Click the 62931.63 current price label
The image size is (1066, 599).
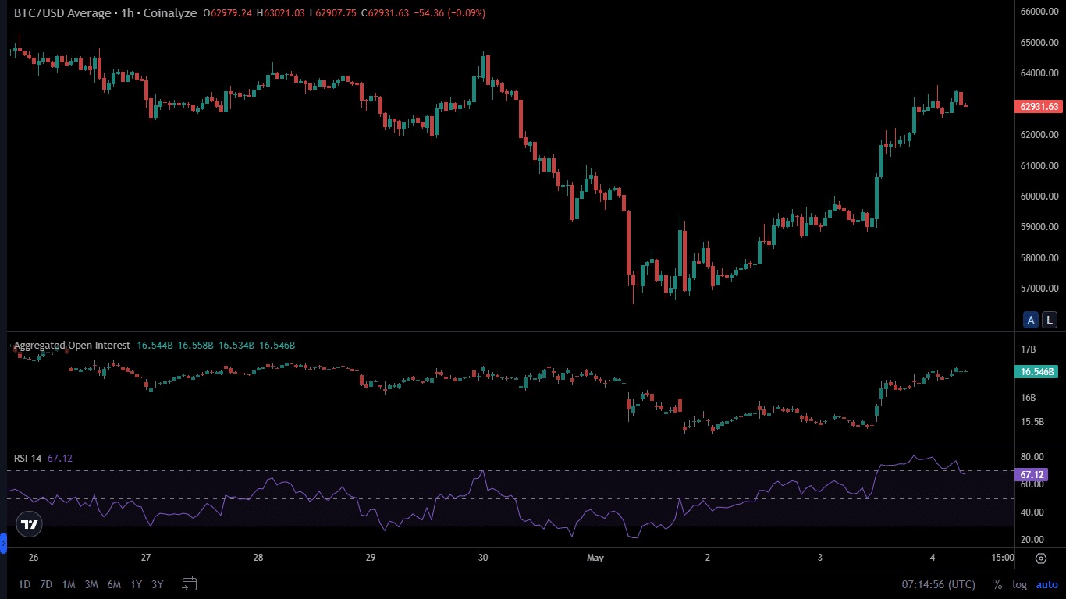click(x=1039, y=107)
